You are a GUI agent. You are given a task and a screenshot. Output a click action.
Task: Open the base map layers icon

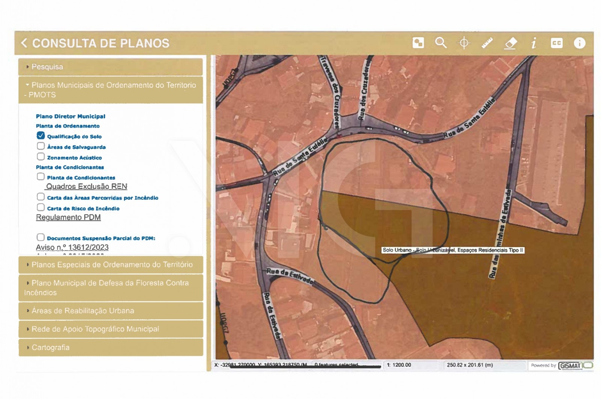pyautogui.click(x=418, y=43)
